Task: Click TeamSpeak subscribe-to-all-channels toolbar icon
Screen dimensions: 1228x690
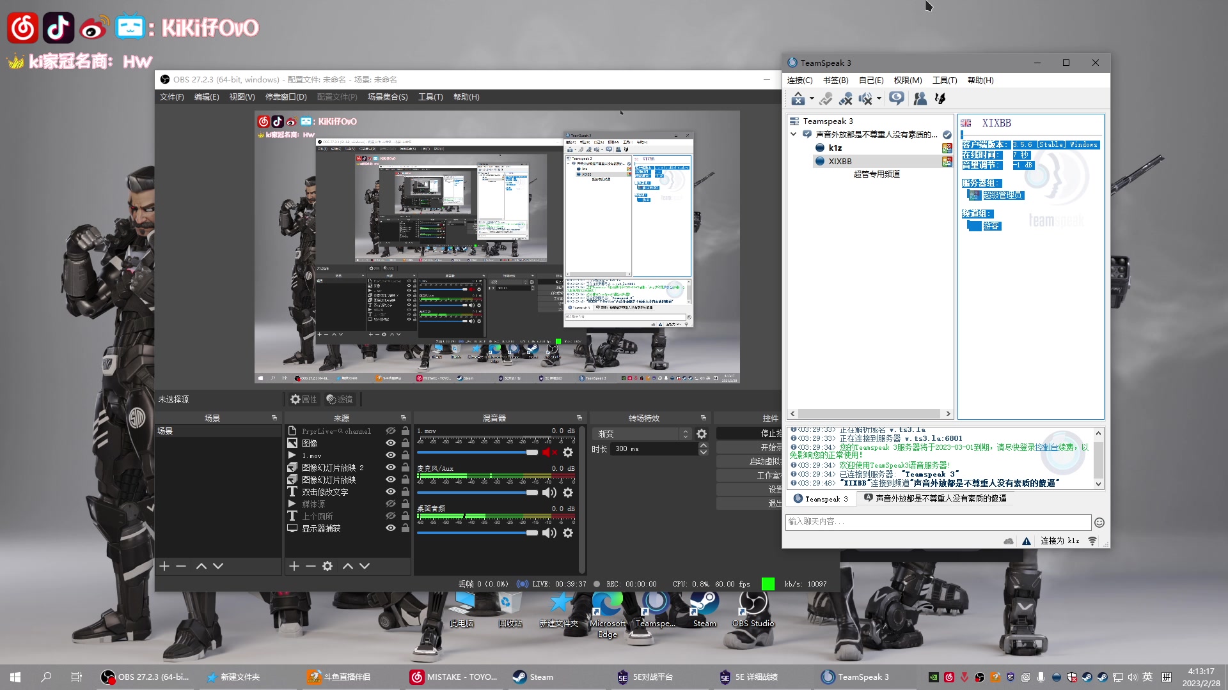Action: [826, 98]
